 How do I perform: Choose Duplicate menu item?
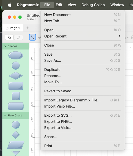click(83, 70)
